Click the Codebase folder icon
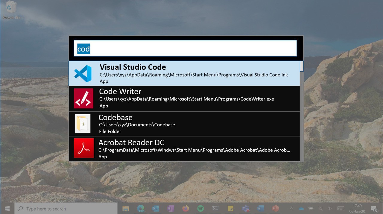The image size is (383, 214). pos(83,124)
